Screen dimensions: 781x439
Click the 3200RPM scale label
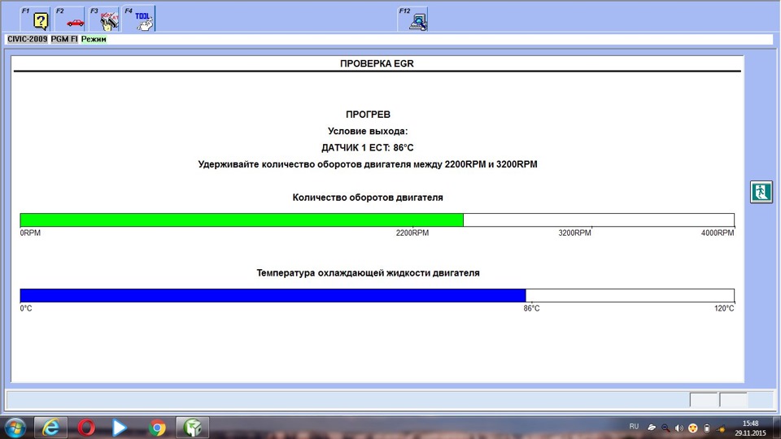(x=575, y=233)
